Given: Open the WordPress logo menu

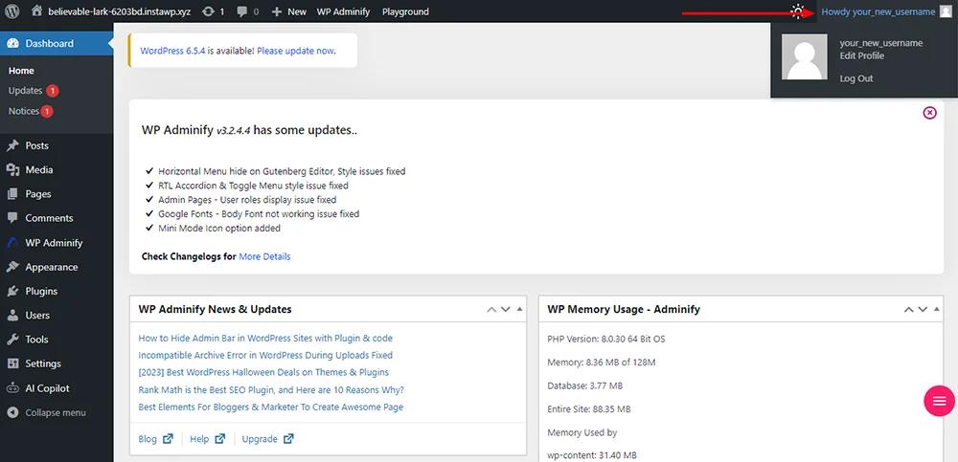Looking at the screenshot, I should (12, 11).
